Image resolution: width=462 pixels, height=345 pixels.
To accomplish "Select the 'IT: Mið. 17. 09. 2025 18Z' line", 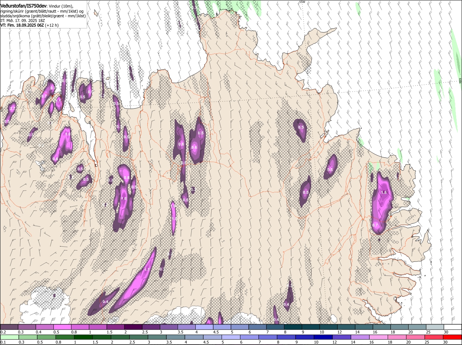I will pos(23,21).
